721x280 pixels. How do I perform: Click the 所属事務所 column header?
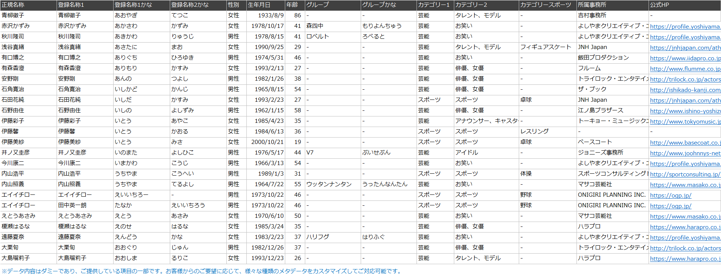point(592,5)
